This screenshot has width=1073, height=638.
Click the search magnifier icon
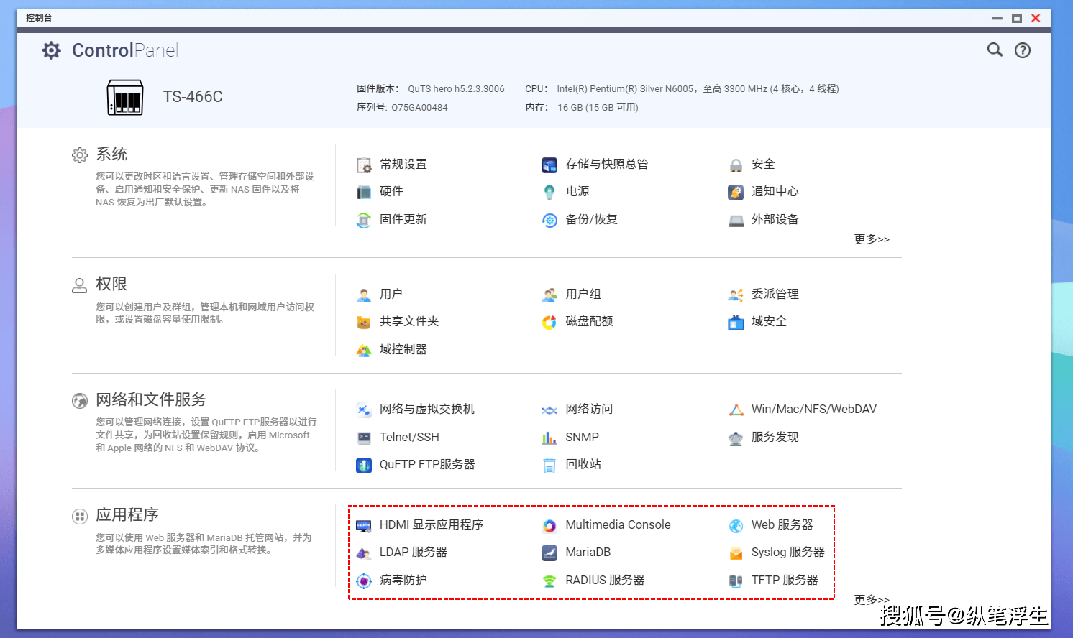pos(995,50)
